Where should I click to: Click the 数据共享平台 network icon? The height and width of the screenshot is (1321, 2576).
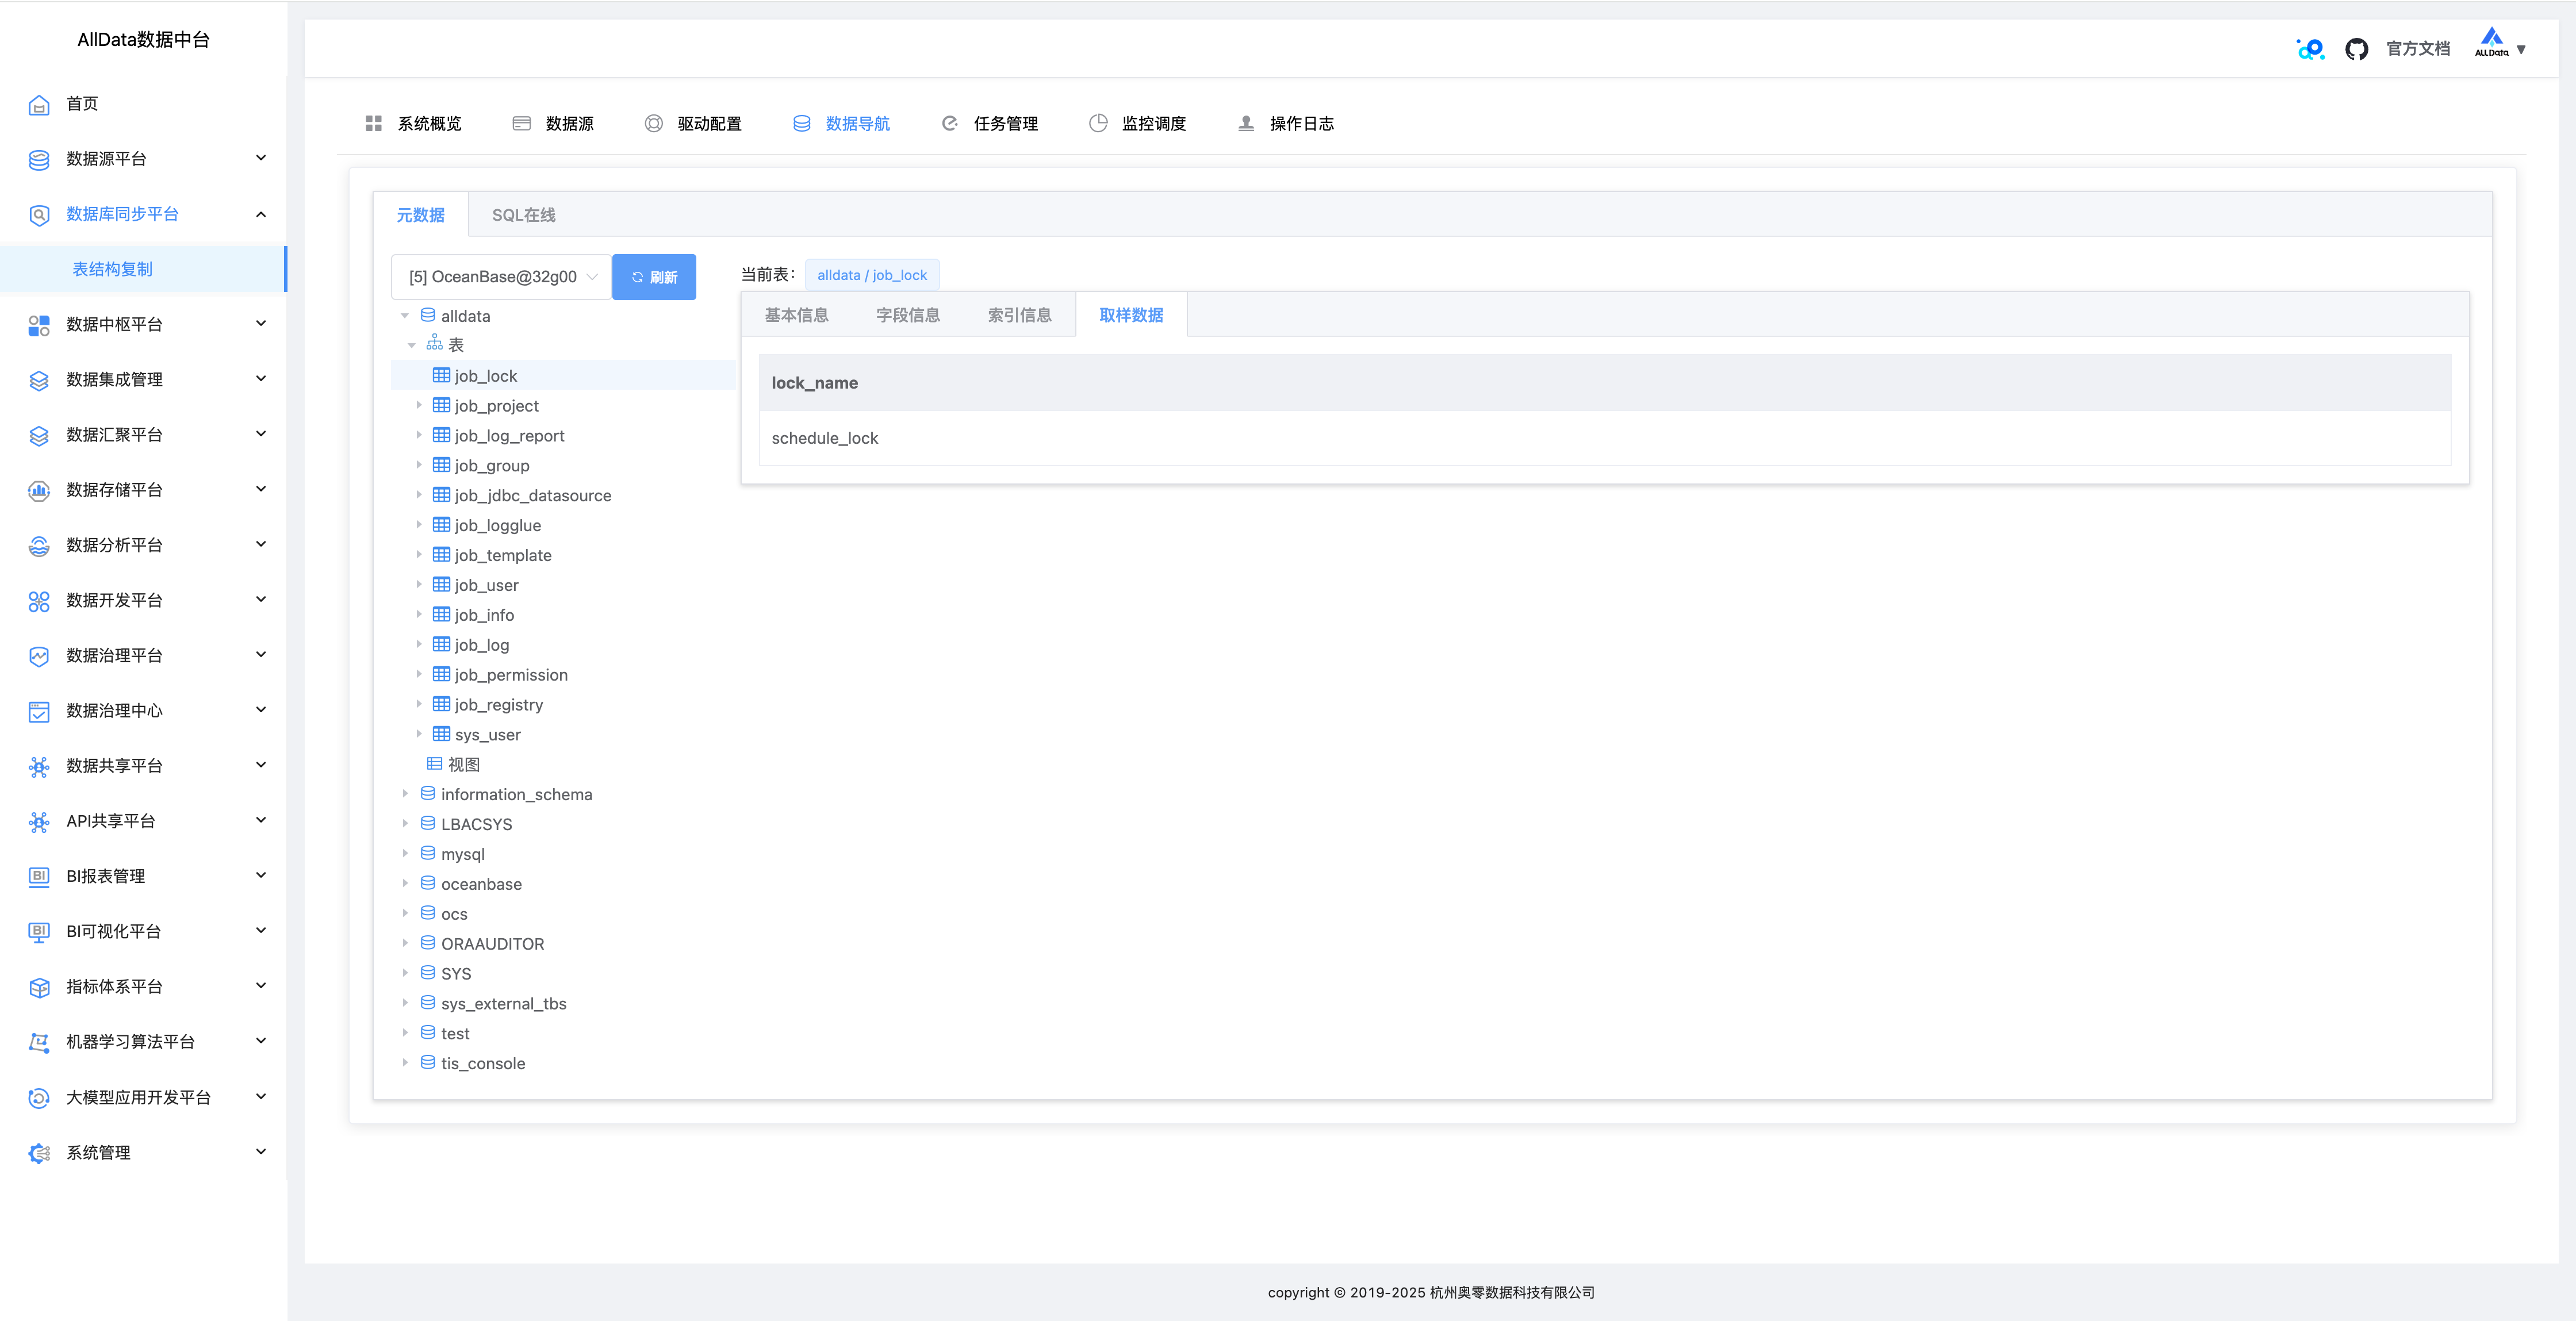(x=39, y=766)
